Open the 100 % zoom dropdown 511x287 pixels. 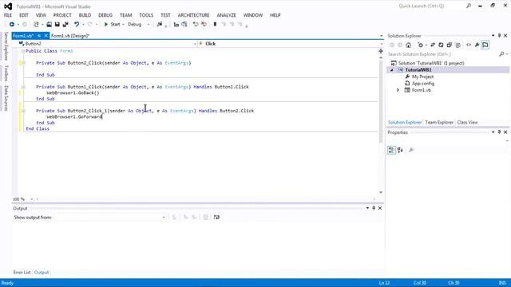pos(32,199)
